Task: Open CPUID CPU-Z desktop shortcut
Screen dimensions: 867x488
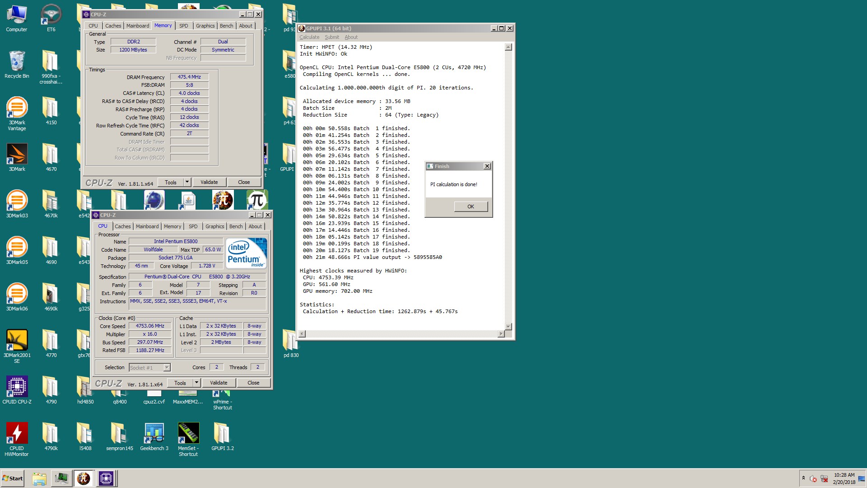Action: tap(17, 390)
